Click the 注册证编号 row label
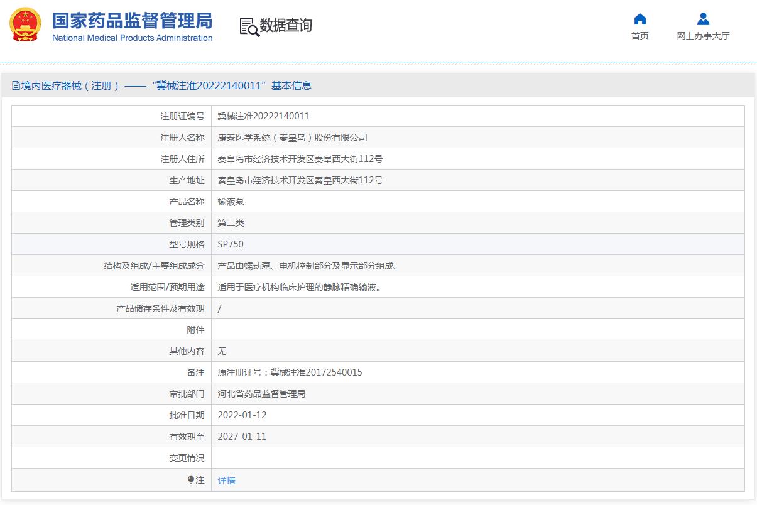Viewport: 757px width, 505px height. tap(182, 116)
